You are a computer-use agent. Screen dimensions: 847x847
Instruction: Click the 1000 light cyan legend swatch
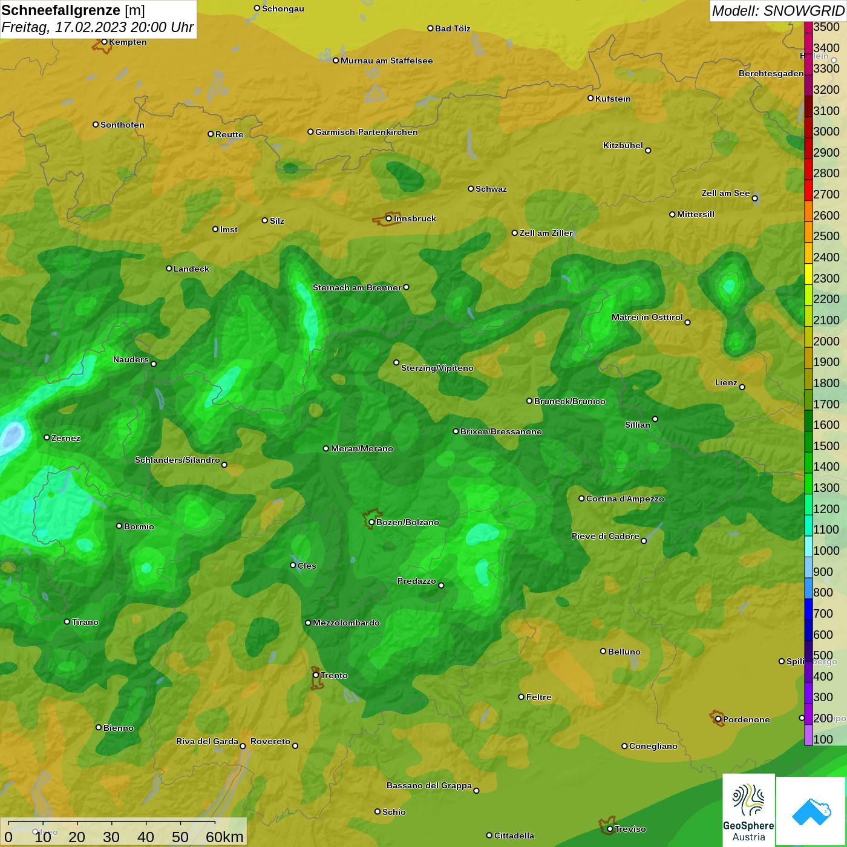pyautogui.click(x=808, y=546)
